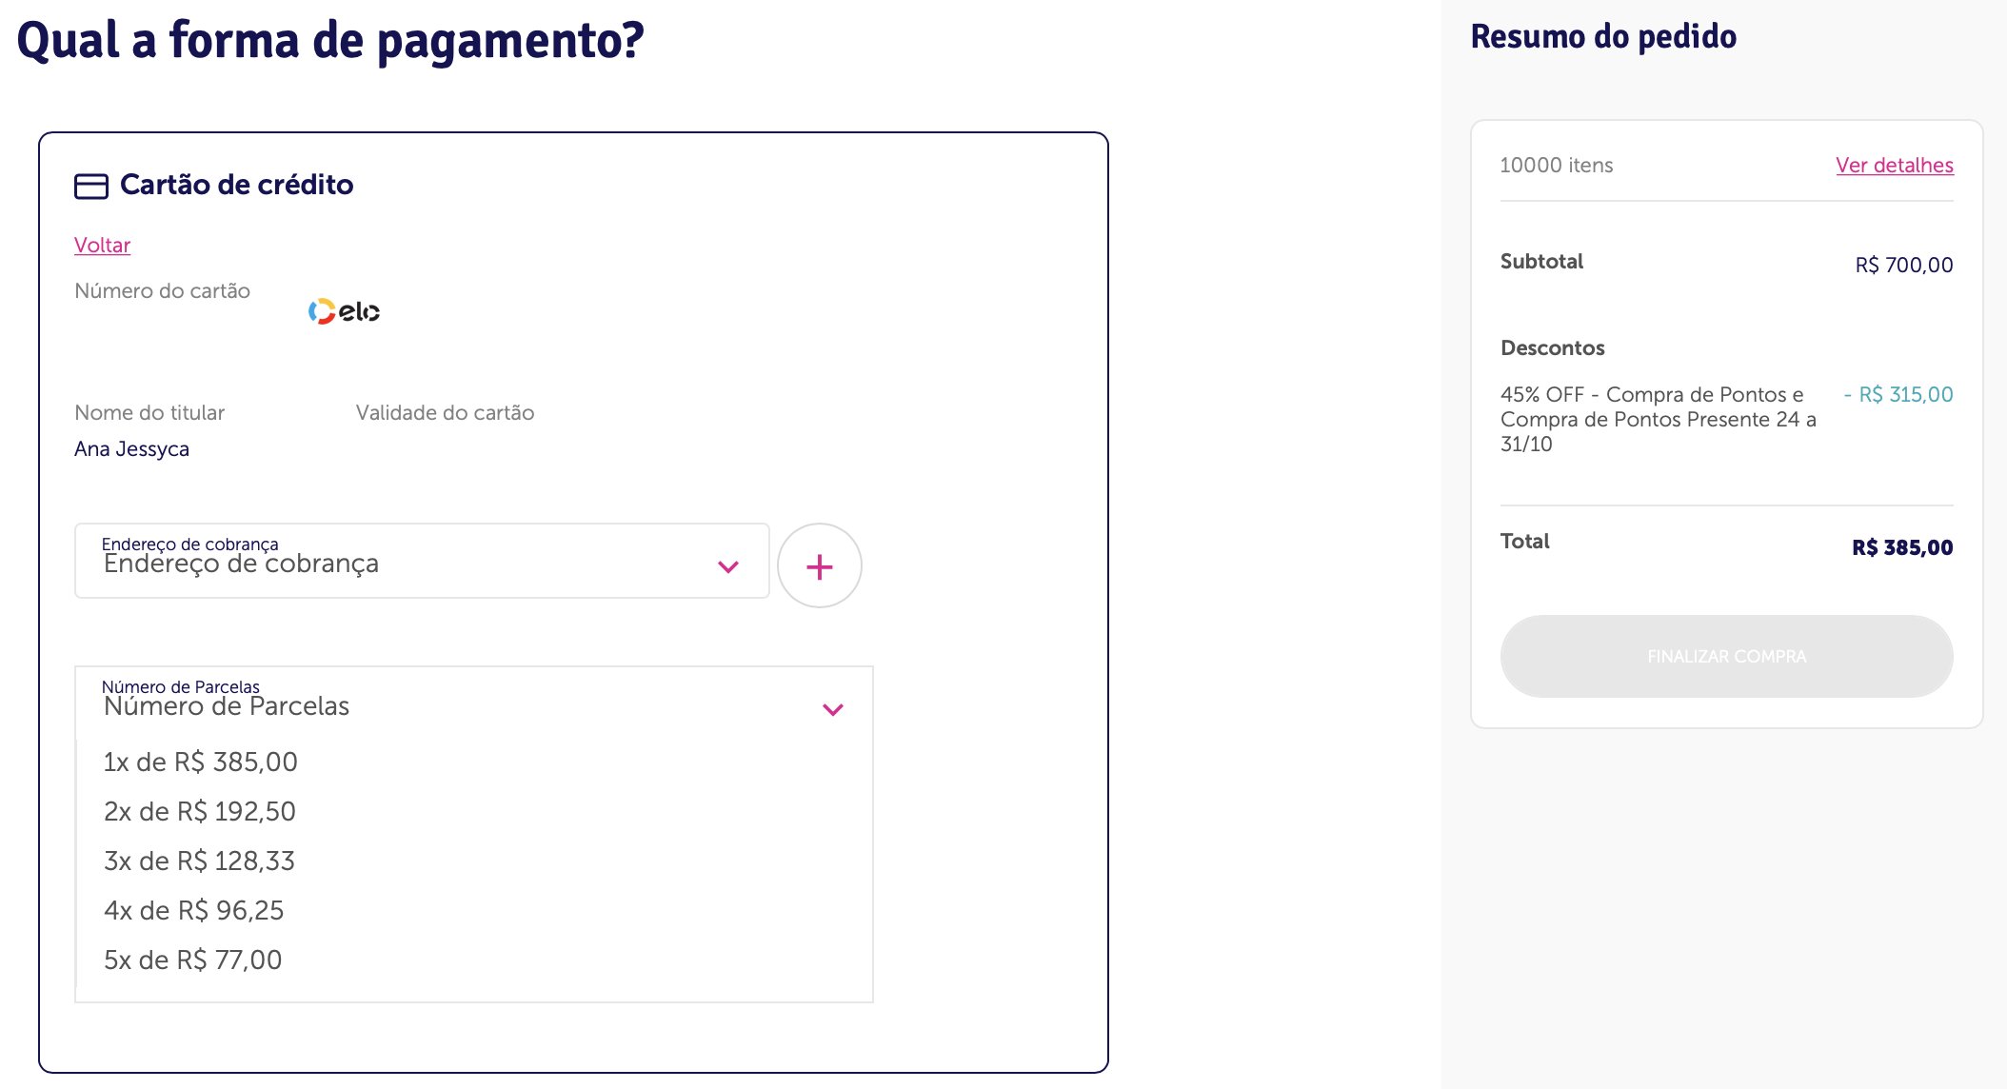Choose 4x de R$ 96,25 installment
Viewport: 2007px width, 1089px height.
[x=474, y=910]
